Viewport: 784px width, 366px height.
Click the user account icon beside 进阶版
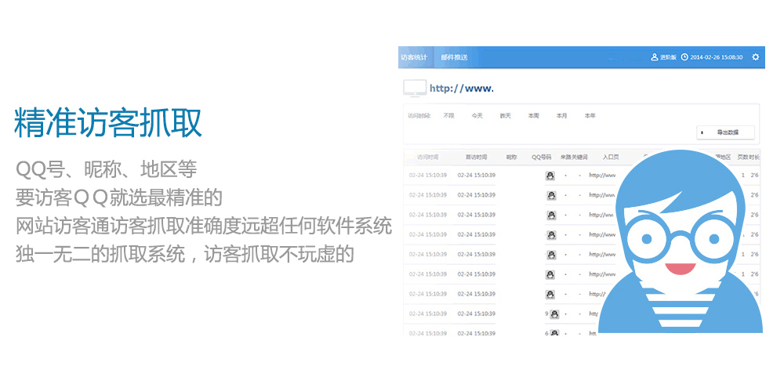(x=655, y=57)
